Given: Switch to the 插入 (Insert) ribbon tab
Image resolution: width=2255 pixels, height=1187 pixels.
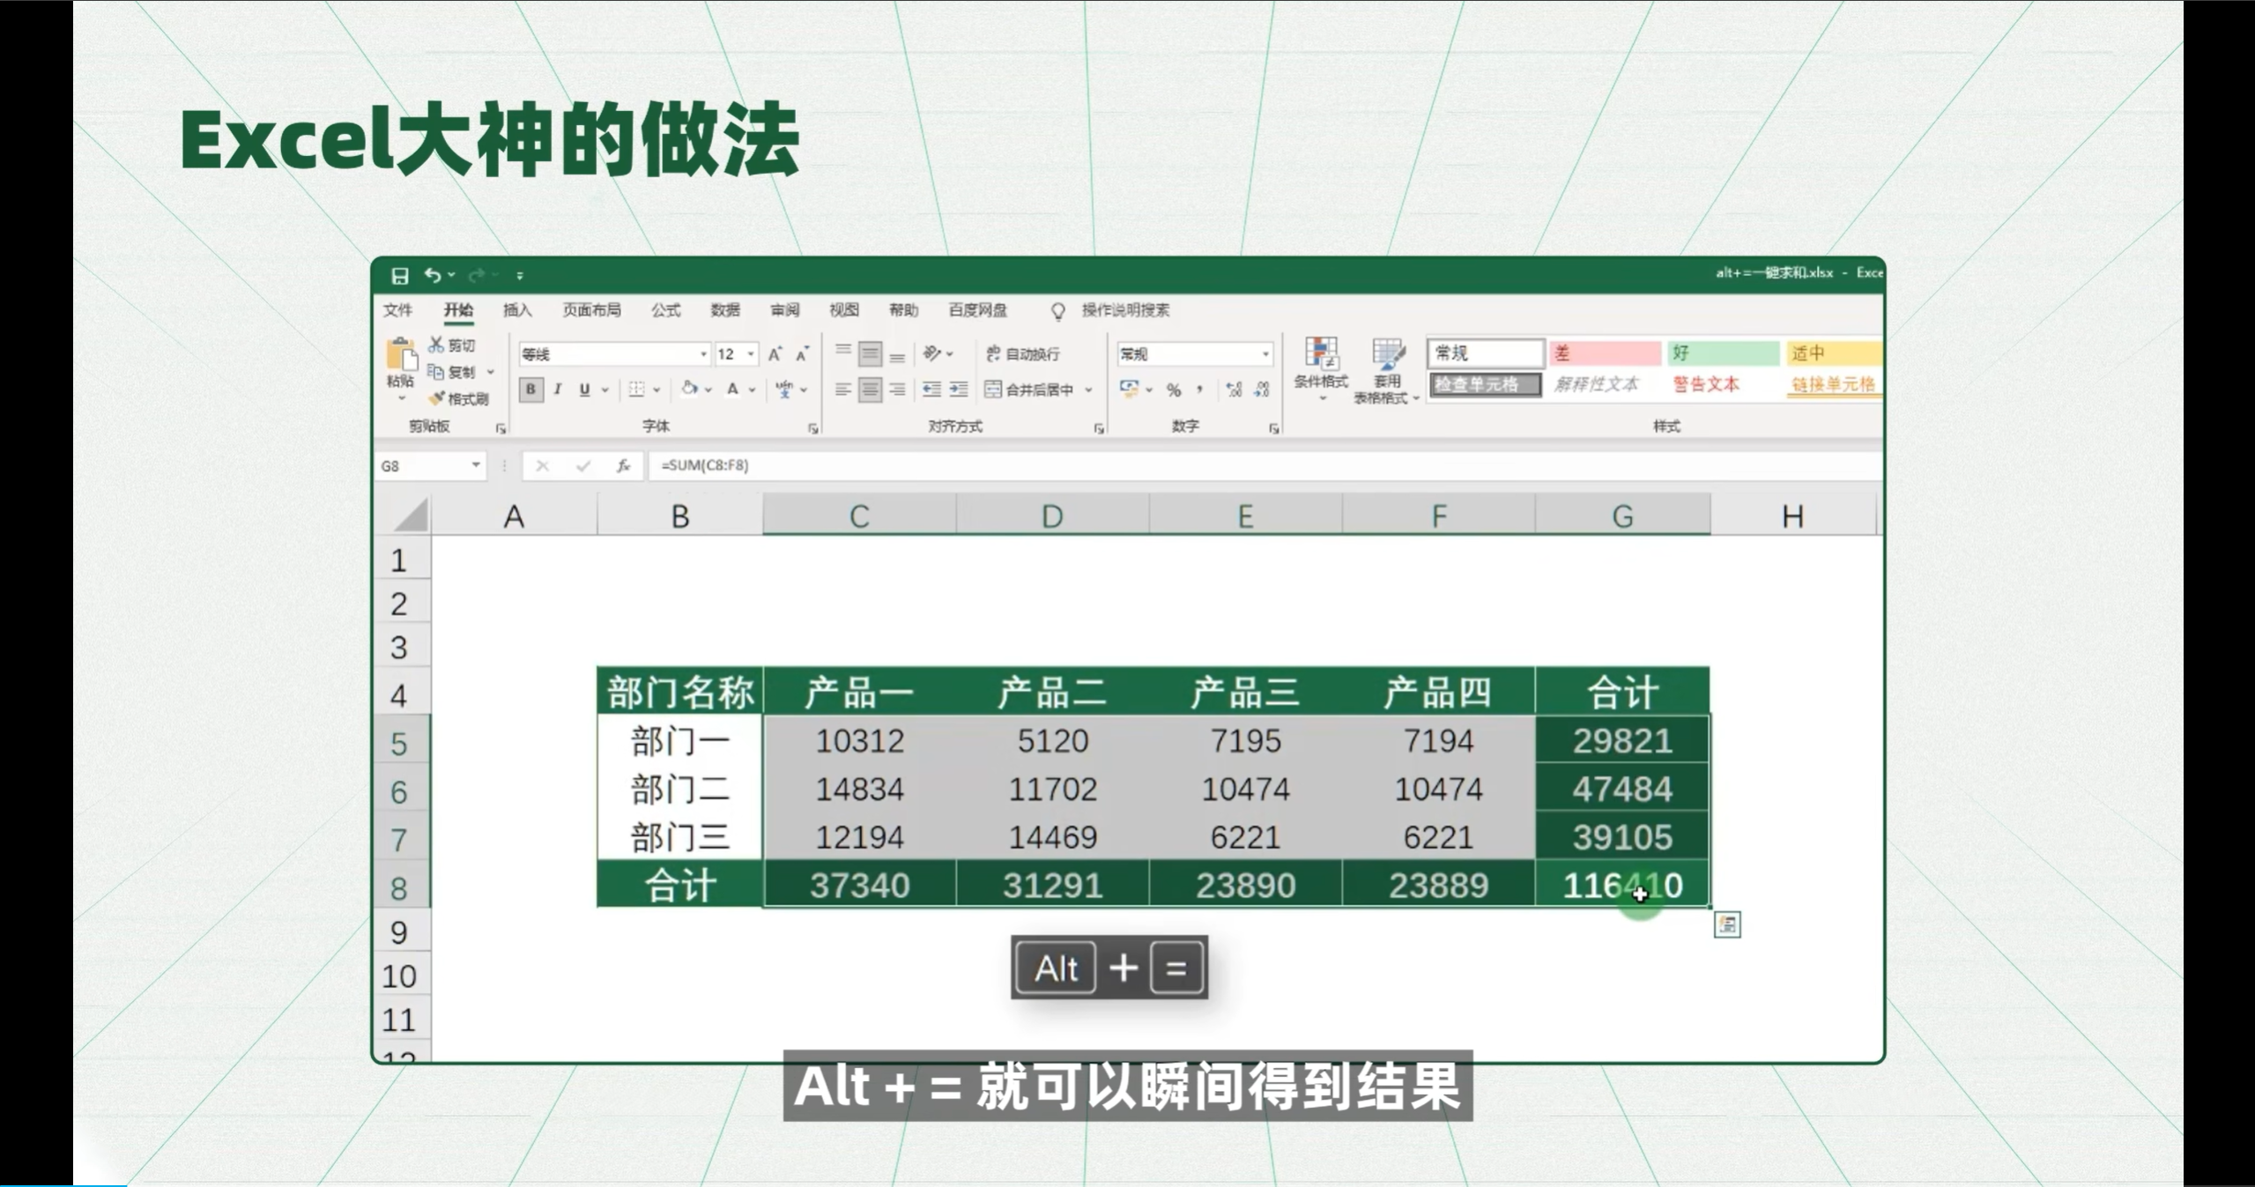Looking at the screenshot, I should [517, 310].
